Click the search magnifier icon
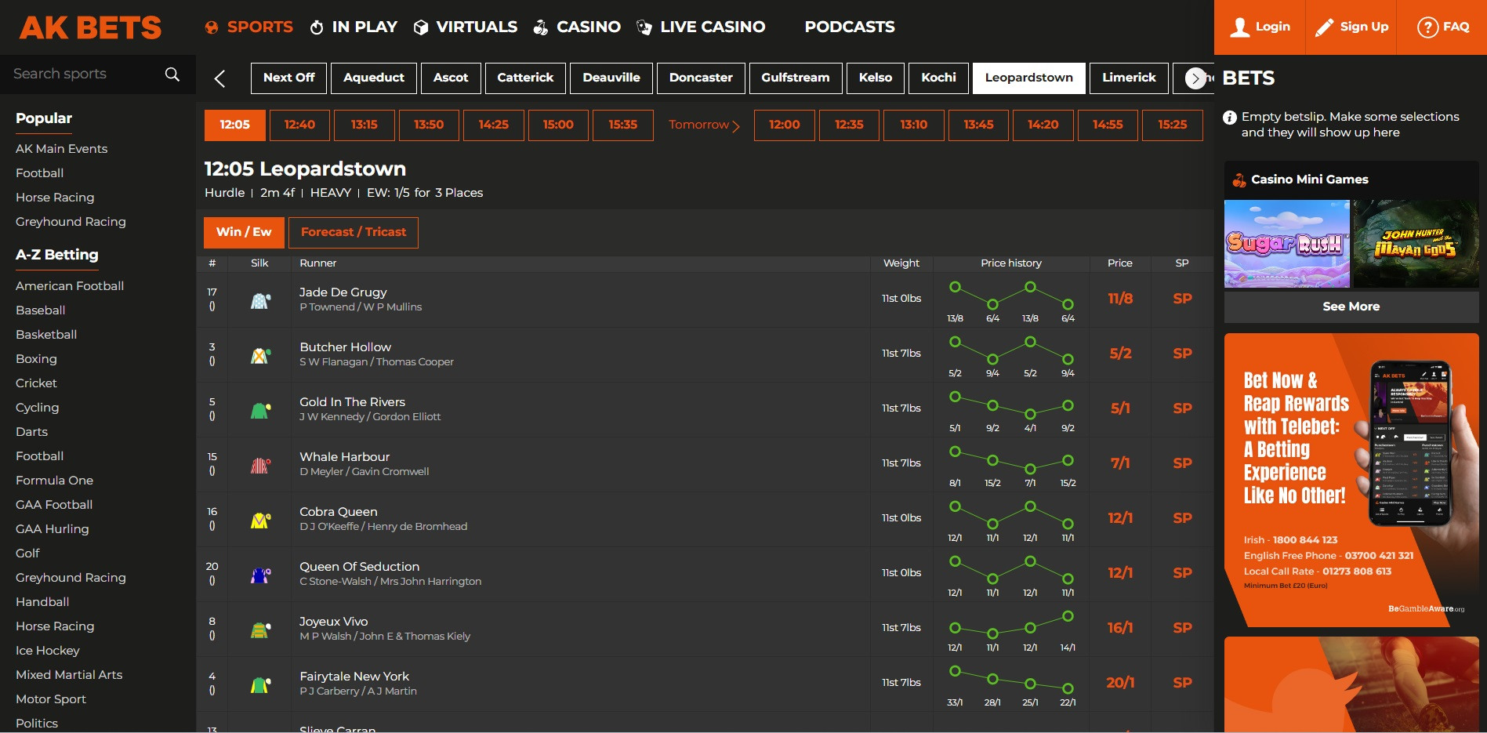 click(172, 74)
